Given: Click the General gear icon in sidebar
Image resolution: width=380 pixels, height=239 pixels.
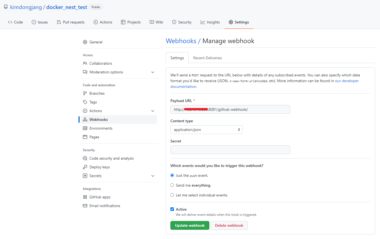Looking at the screenshot, I should tap(85, 42).
